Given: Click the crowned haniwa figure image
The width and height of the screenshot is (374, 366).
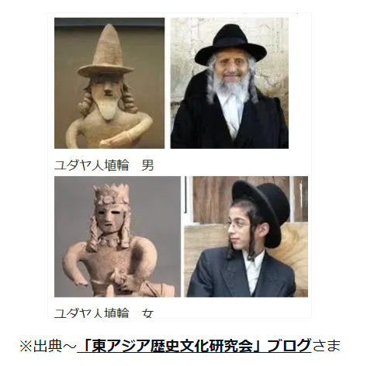Looking at the screenshot, I should pyautogui.click(x=117, y=237).
